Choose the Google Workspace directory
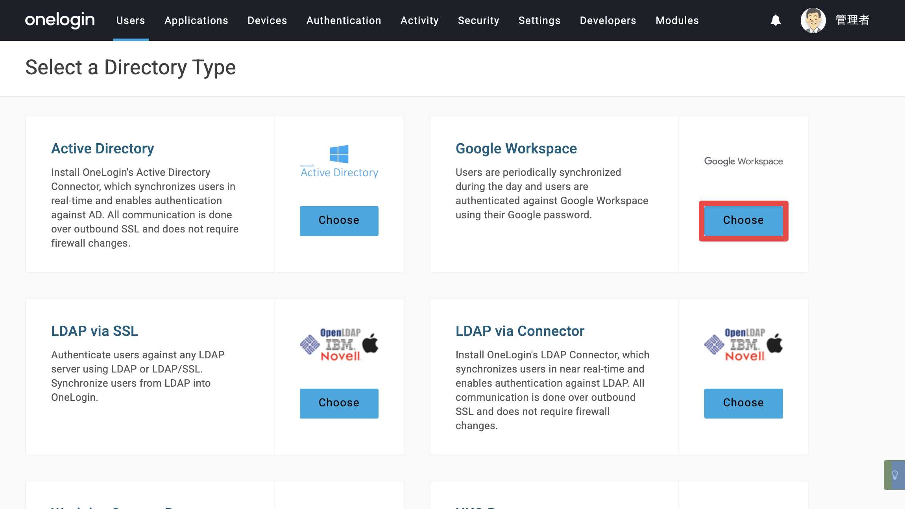 coord(743,221)
